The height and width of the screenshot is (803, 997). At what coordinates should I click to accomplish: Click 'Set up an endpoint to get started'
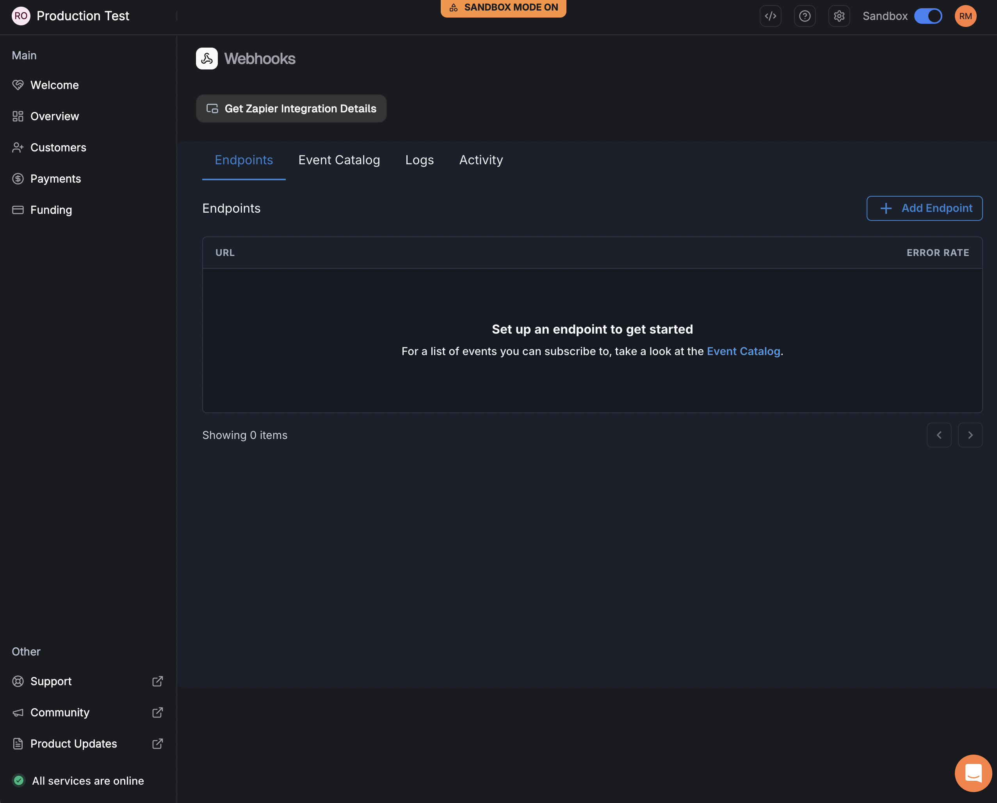coord(592,329)
